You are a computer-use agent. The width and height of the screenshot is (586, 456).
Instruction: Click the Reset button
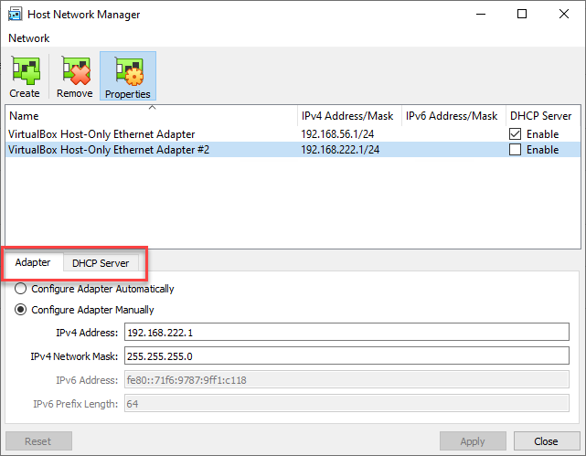pyautogui.click(x=38, y=441)
